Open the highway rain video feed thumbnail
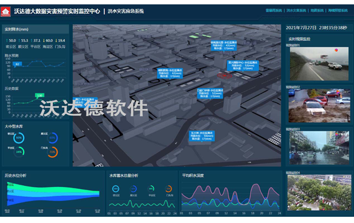Image resolution: width=354 pixels, height=223 pixels. coord(319,64)
